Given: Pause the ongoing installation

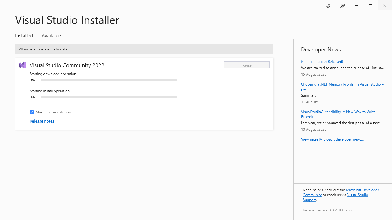Looking at the screenshot, I should pos(247,65).
